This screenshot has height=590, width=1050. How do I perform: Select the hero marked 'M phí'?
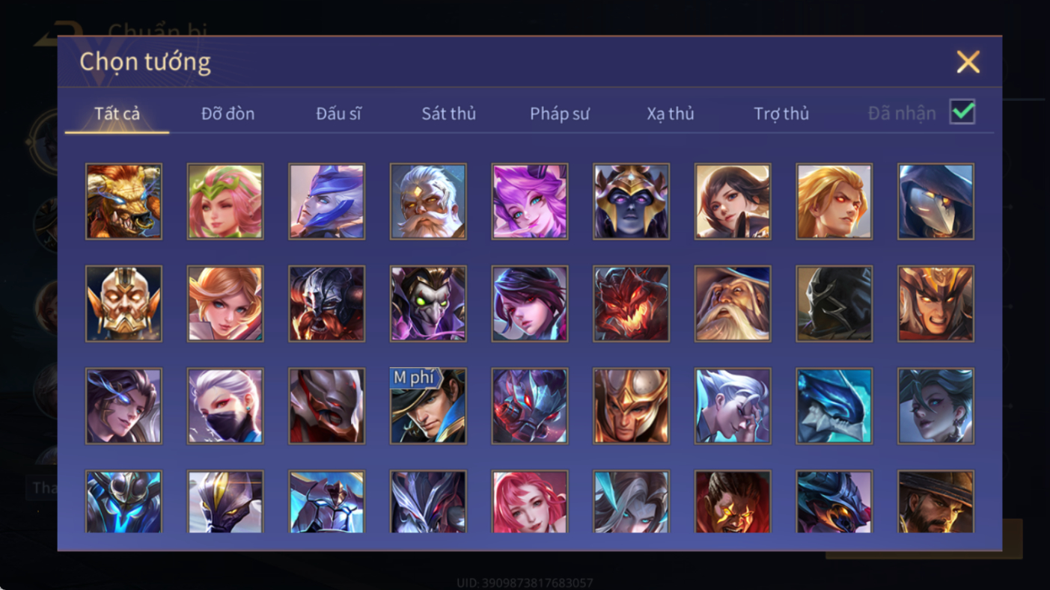click(x=428, y=407)
